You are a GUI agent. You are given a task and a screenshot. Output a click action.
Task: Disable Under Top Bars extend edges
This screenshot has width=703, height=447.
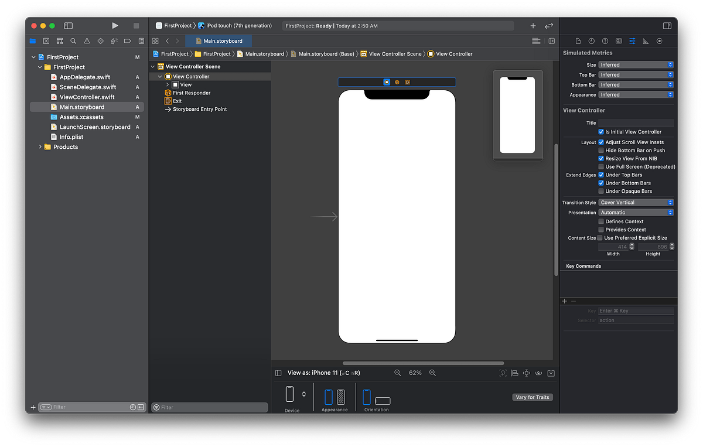pos(600,175)
